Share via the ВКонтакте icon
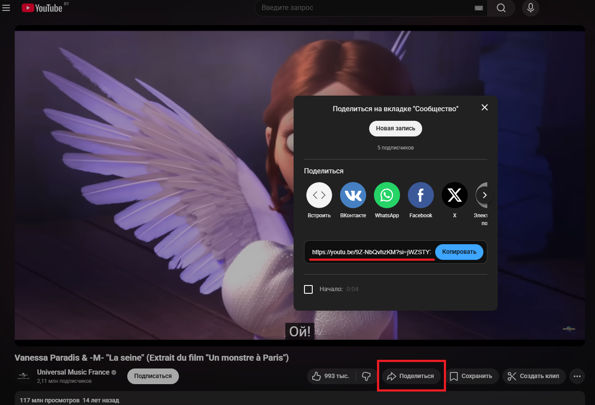 [353, 195]
